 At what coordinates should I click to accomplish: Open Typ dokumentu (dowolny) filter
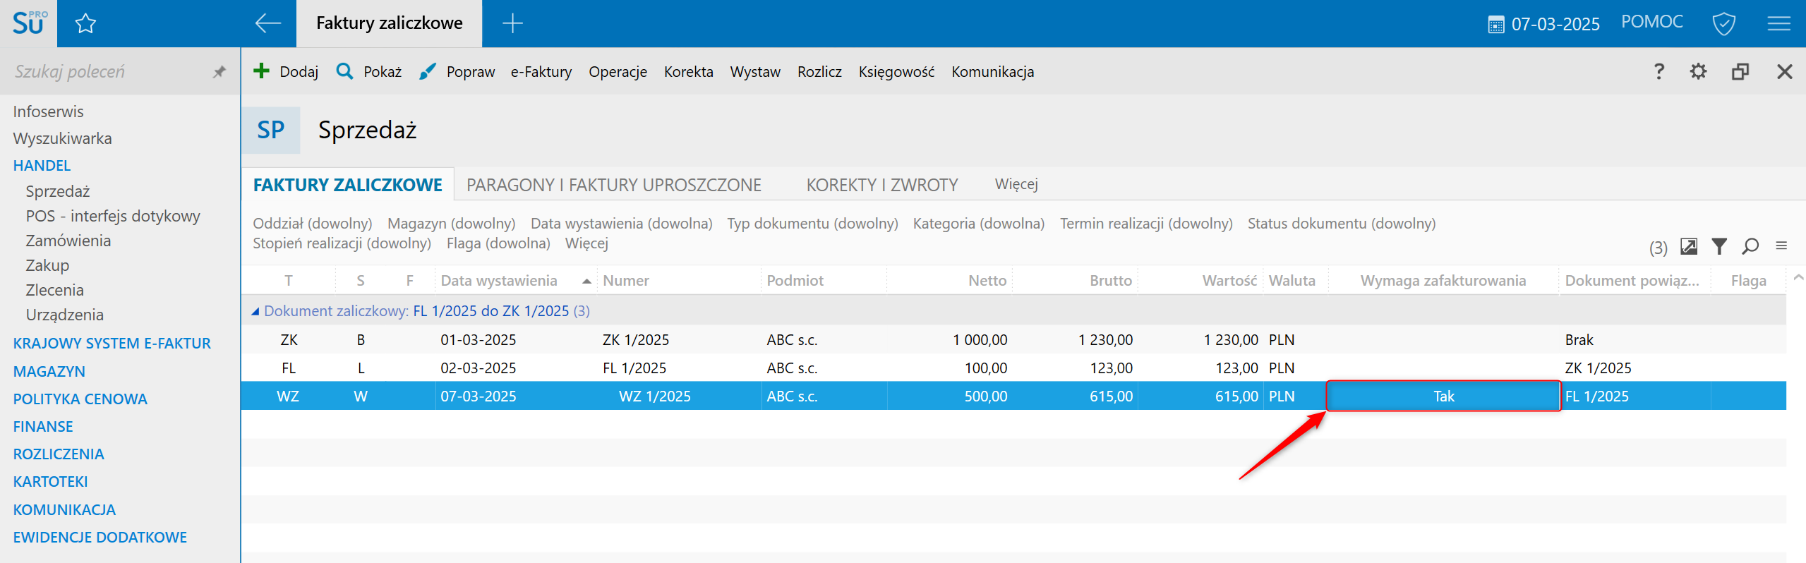(813, 224)
